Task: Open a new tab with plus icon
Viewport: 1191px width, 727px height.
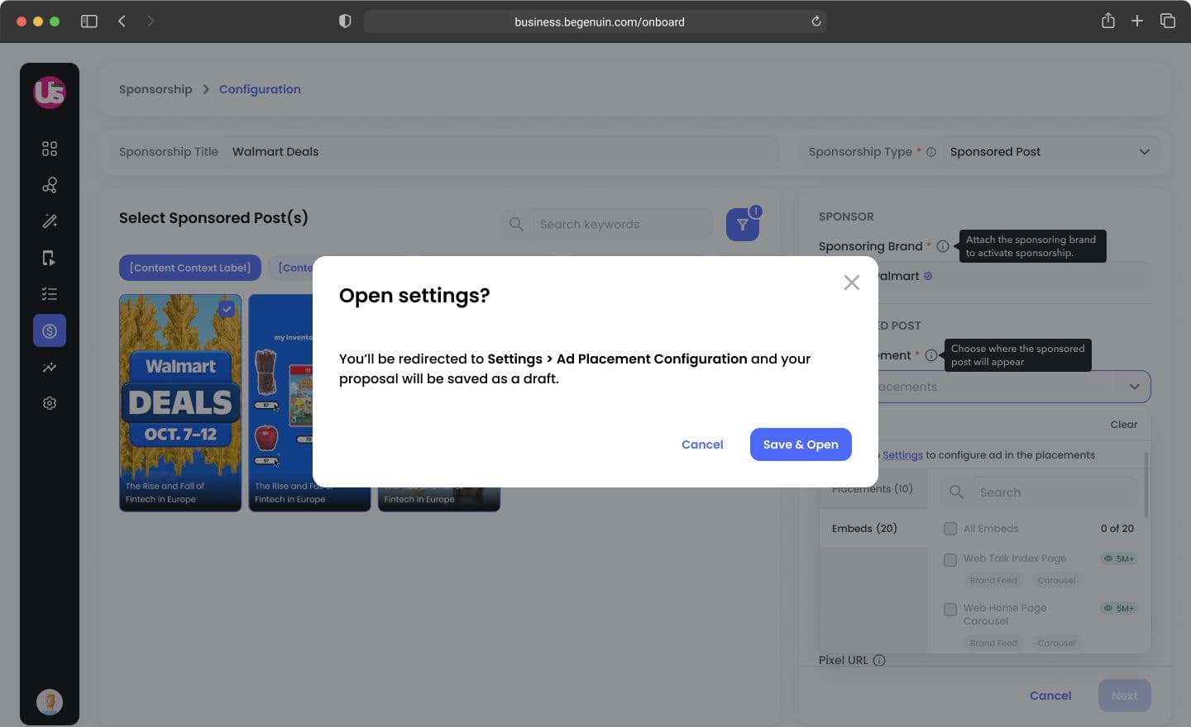Action: tap(1137, 21)
